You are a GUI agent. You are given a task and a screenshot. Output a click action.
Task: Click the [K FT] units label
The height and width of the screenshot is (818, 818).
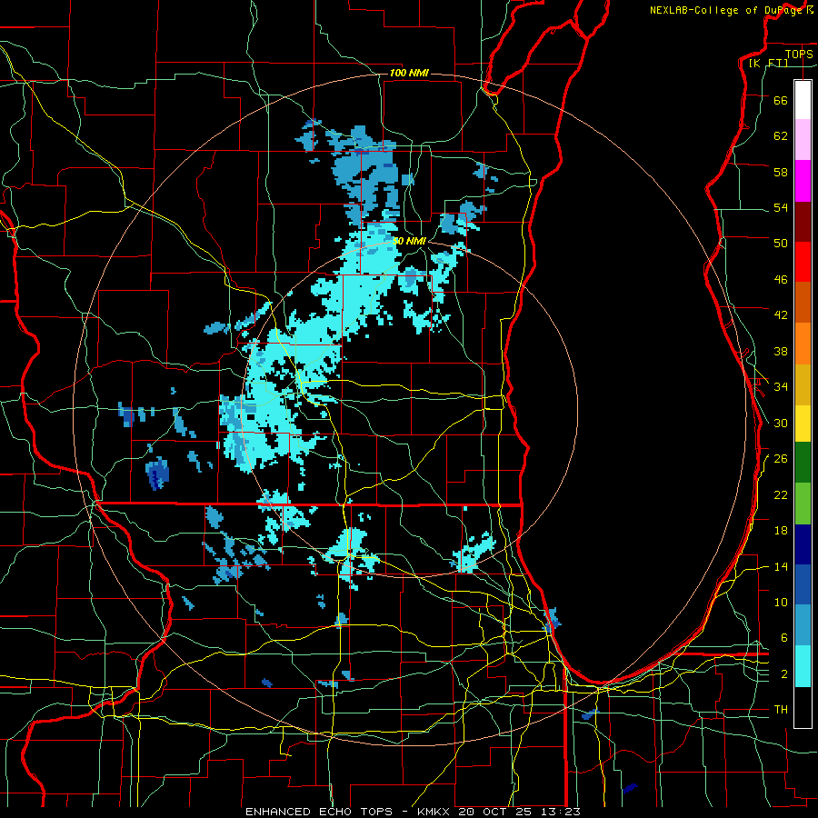point(768,63)
